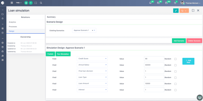
Task: Click Credit Score value field 90
Action: click(x=154, y=59)
